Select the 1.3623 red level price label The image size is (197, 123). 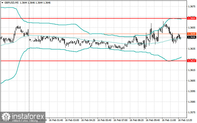[192, 61]
